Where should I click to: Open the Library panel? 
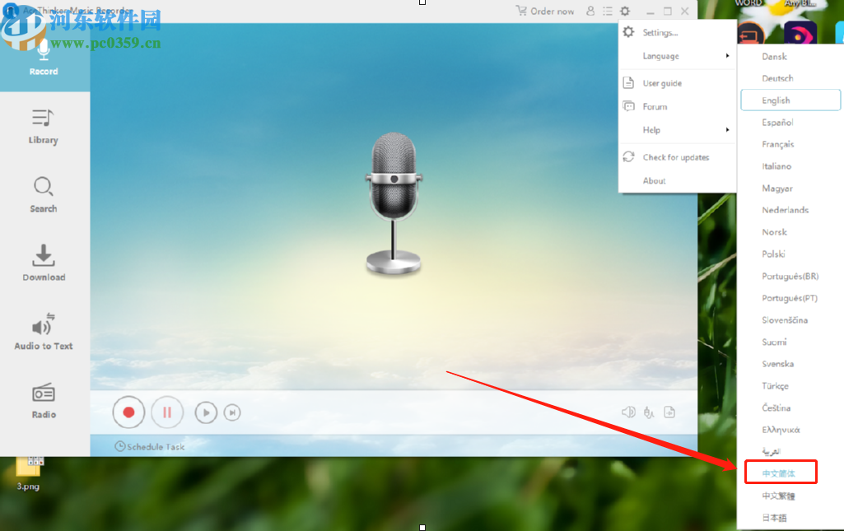coord(43,127)
